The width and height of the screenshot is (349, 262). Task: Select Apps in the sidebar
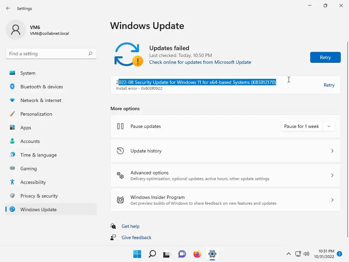(x=51, y=128)
